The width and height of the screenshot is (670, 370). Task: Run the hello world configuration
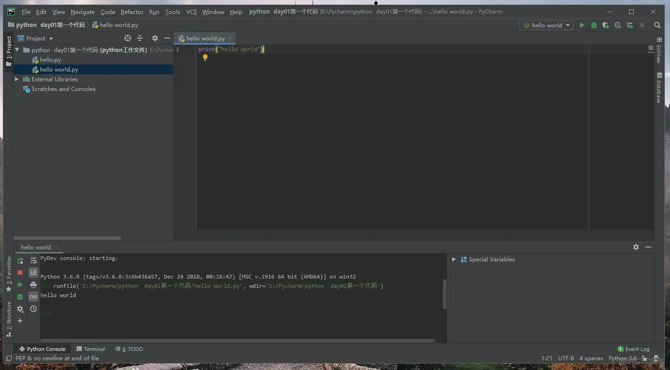582,25
